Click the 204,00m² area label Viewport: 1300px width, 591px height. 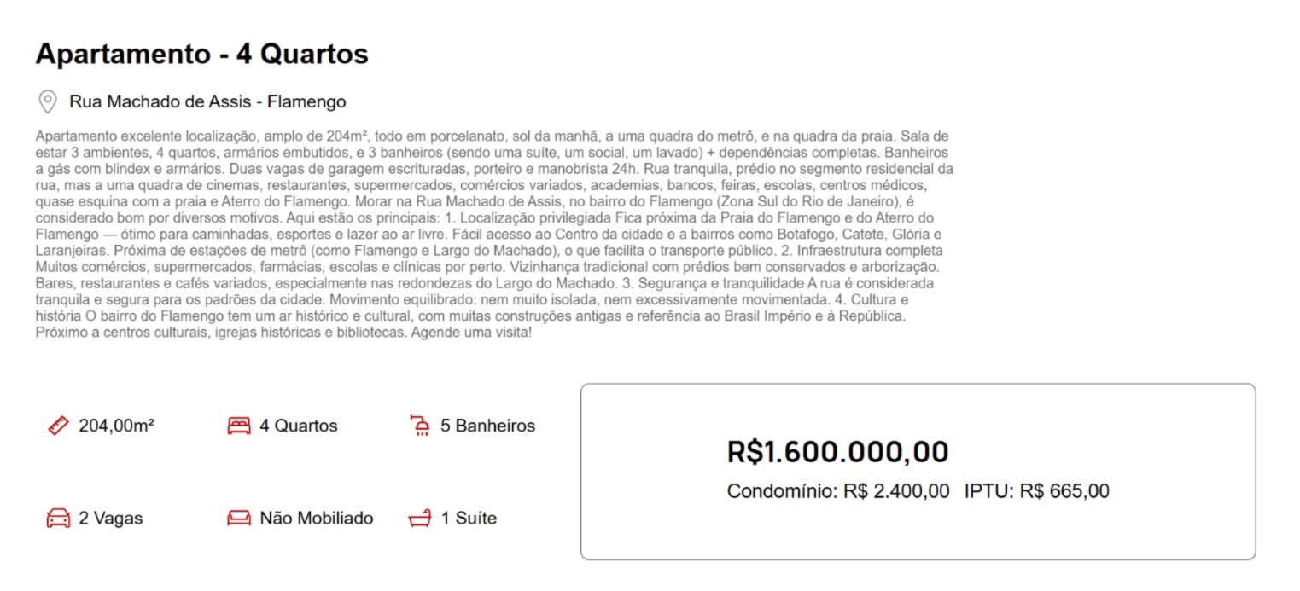(x=116, y=426)
